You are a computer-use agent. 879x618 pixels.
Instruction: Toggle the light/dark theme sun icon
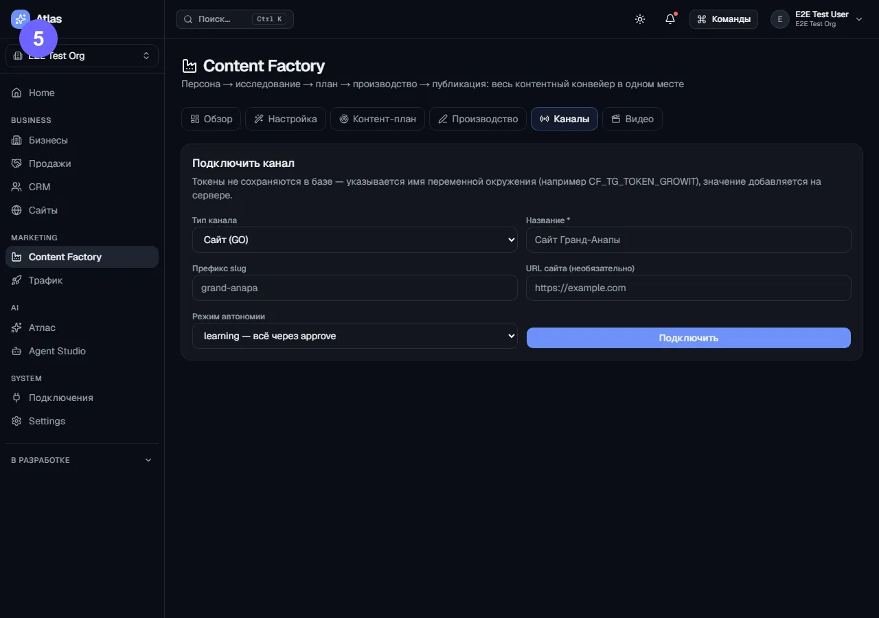640,19
